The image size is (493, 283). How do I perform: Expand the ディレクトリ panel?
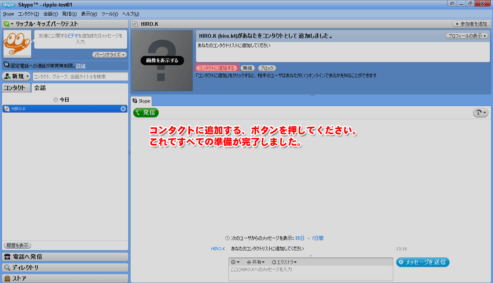point(65,267)
